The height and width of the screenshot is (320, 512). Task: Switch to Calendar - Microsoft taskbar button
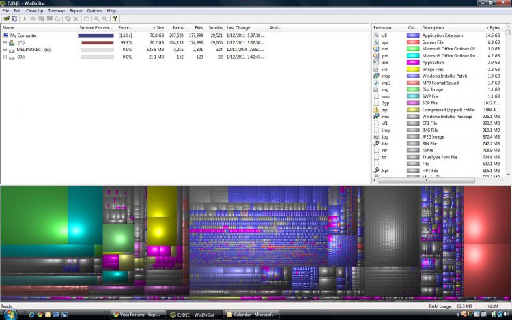click(x=251, y=315)
